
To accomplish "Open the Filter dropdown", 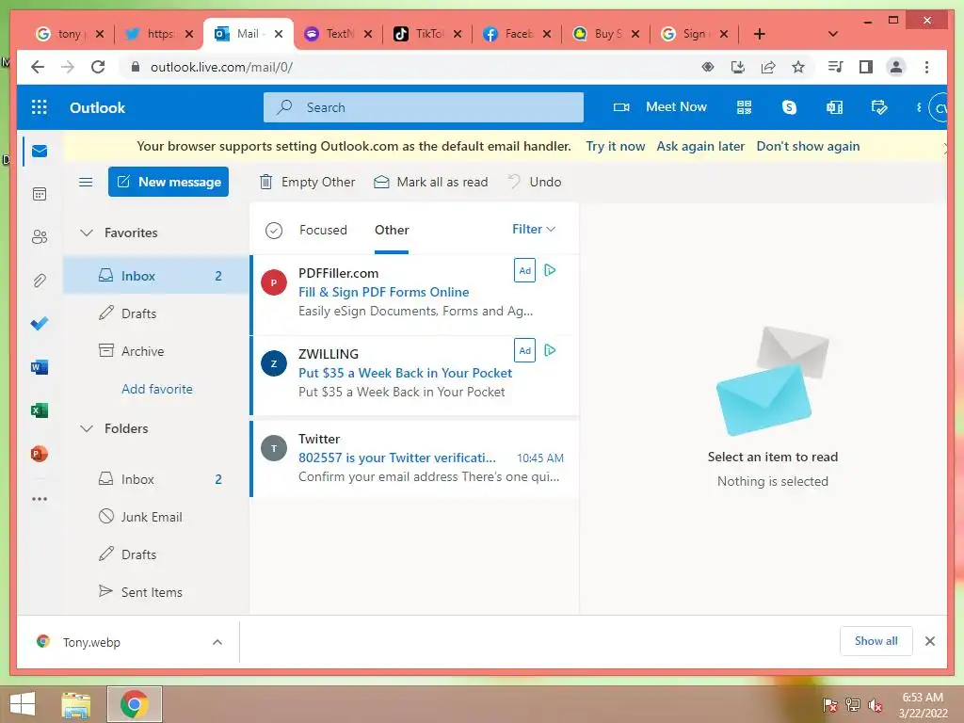I will click(x=534, y=229).
